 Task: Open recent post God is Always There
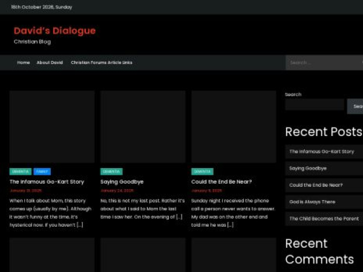point(312,202)
